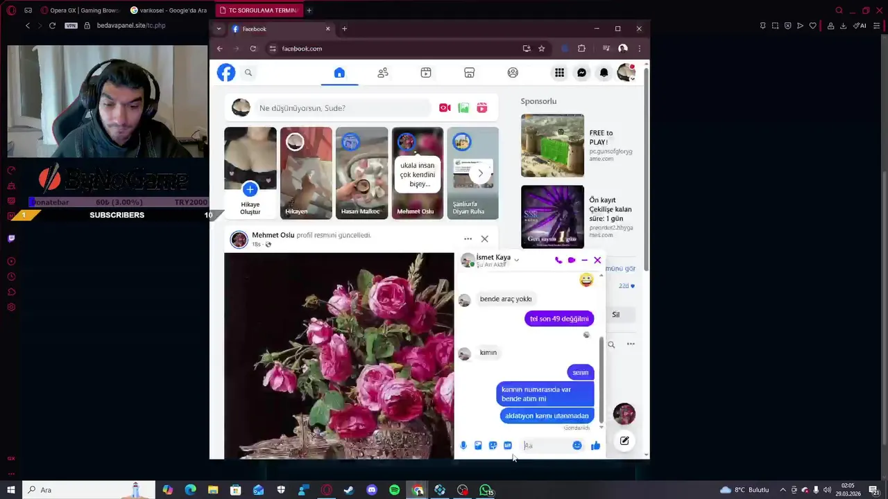Open Messenger icon in Facebook header
The image size is (888, 499).
[x=581, y=73]
